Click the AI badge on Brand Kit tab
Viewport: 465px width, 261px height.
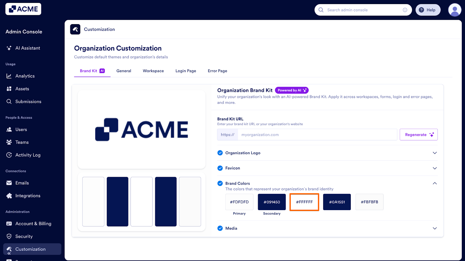[x=102, y=71]
